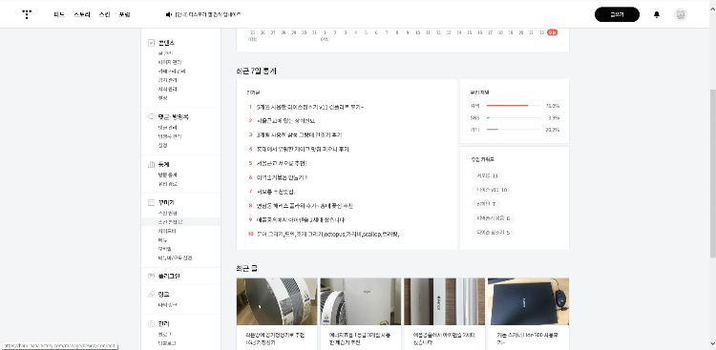Open 스토리 in the top navigation
Screen dimensions: 716x350
click(x=82, y=14)
